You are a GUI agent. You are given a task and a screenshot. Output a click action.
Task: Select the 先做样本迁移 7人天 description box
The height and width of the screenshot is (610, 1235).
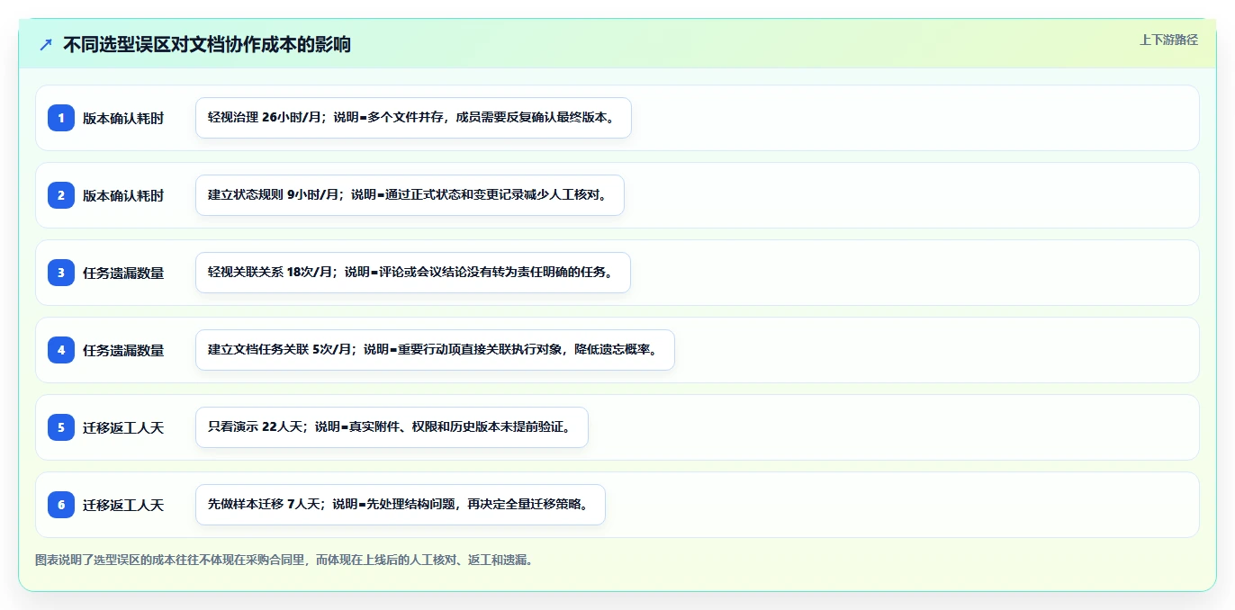click(x=401, y=505)
